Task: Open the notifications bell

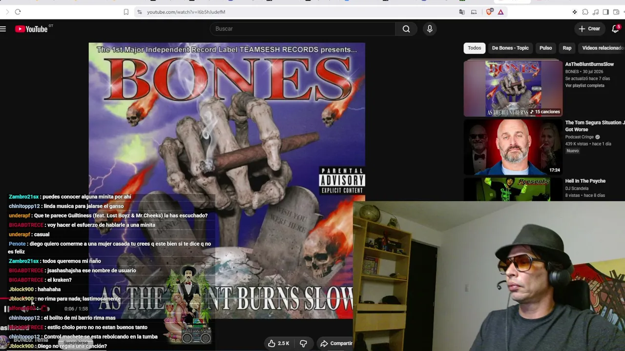Action: [x=616, y=29]
